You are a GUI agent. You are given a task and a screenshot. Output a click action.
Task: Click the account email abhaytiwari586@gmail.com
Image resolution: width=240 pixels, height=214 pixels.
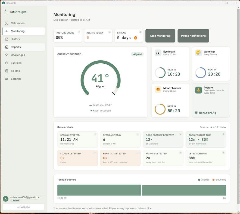25,197
